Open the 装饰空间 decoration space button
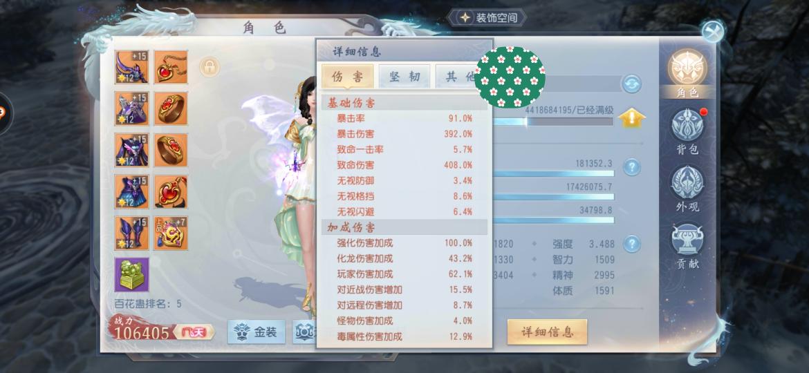The height and width of the screenshot is (373, 809). [487, 17]
